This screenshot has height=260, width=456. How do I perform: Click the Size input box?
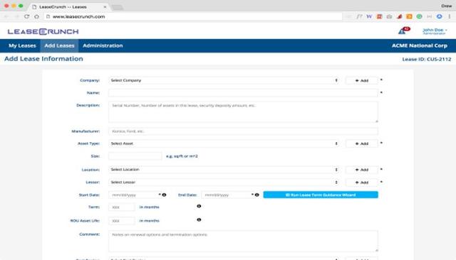pos(135,156)
